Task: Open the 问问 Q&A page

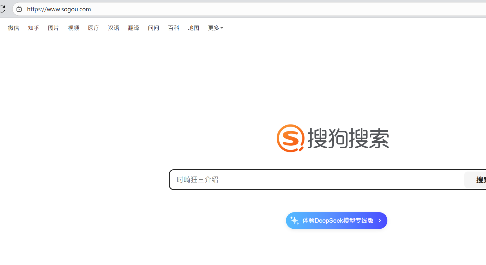Action: click(153, 28)
